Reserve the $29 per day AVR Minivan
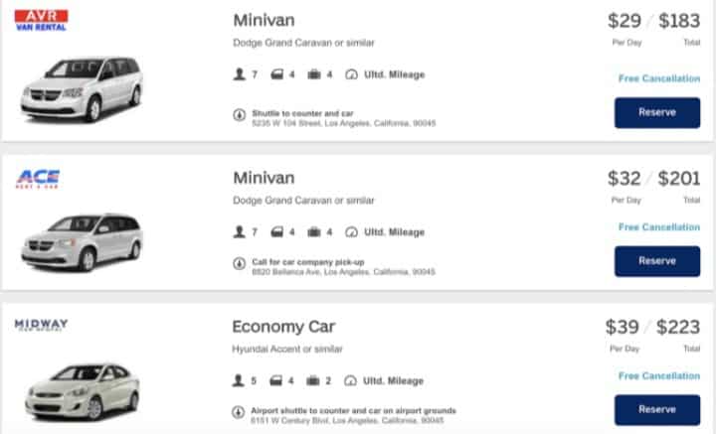Screen dimensions: 716x434 pyautogui.click(x=657, y=112)
